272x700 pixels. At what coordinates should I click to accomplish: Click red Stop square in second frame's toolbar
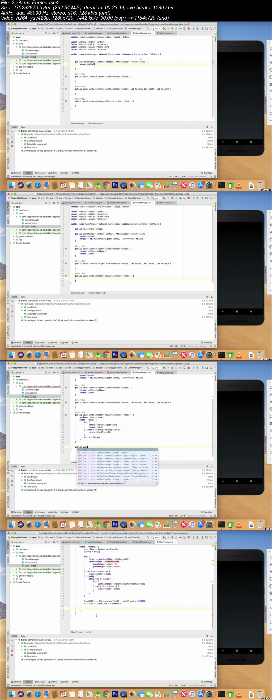click(189, 198)
